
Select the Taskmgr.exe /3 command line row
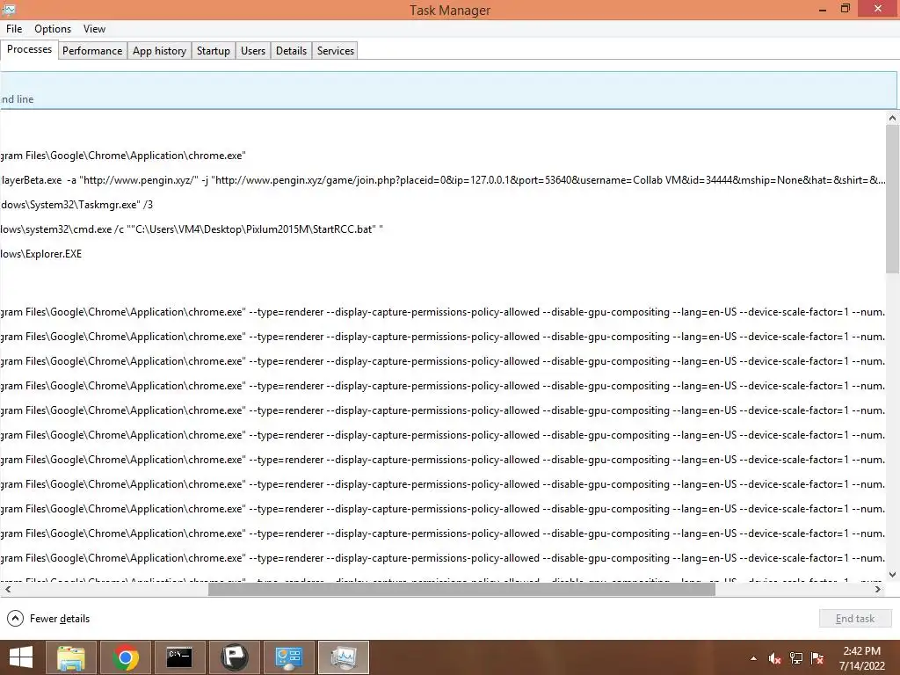tap(442, 204)
